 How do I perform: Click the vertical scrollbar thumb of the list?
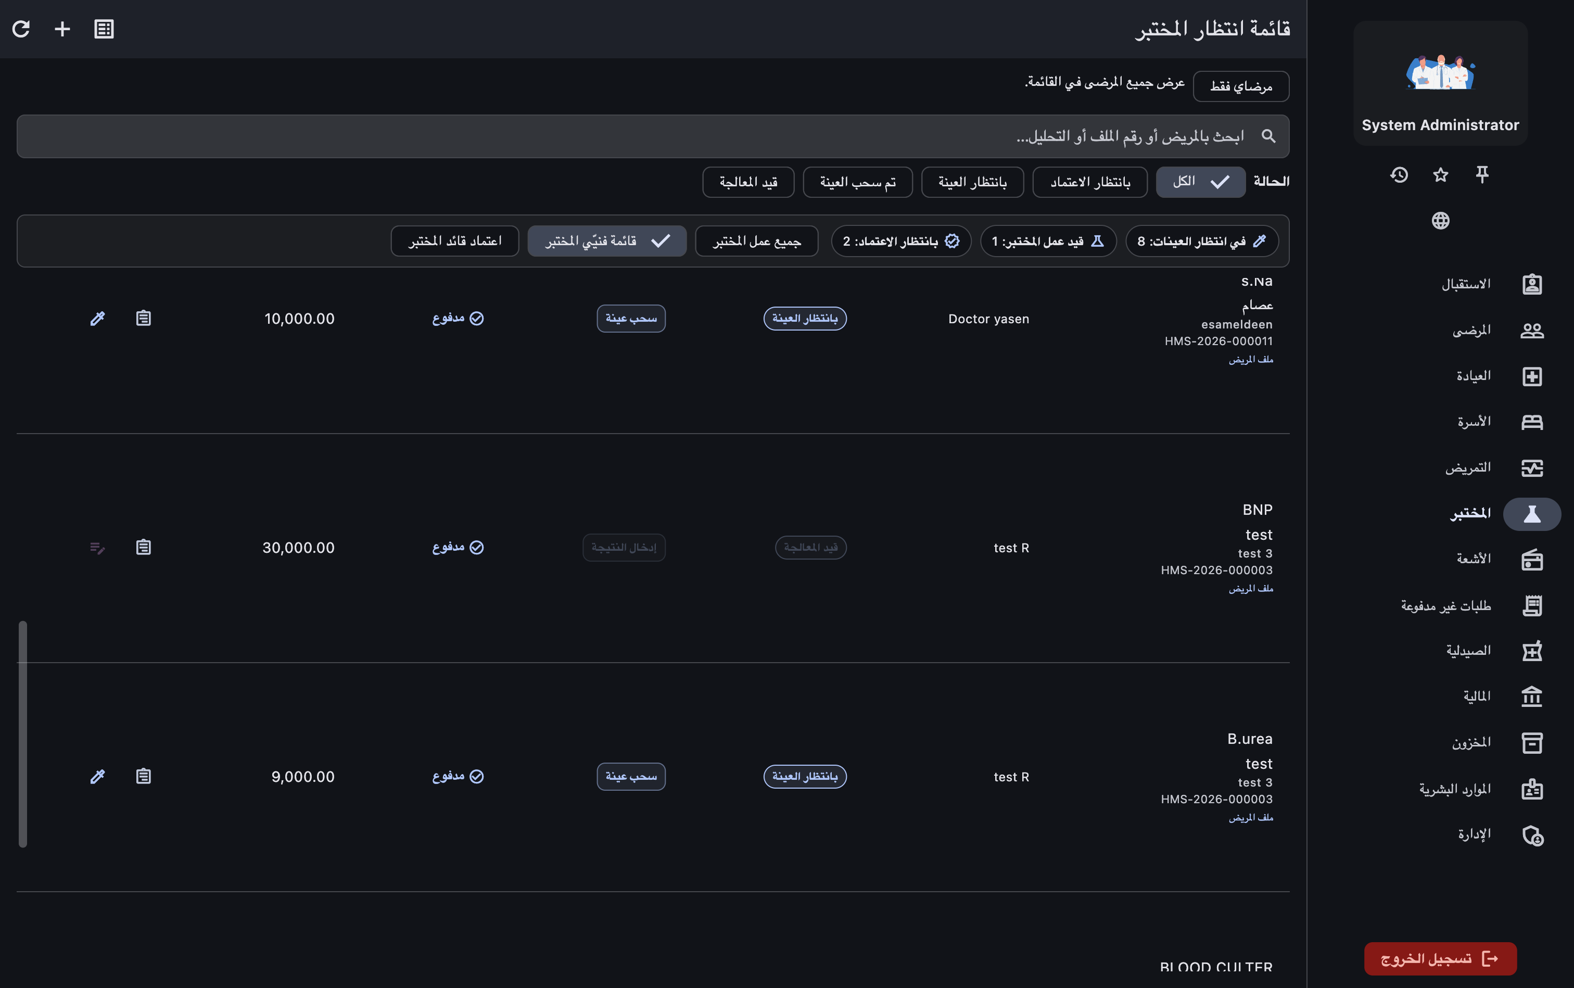pyautogui.click(x=23, y=734)
